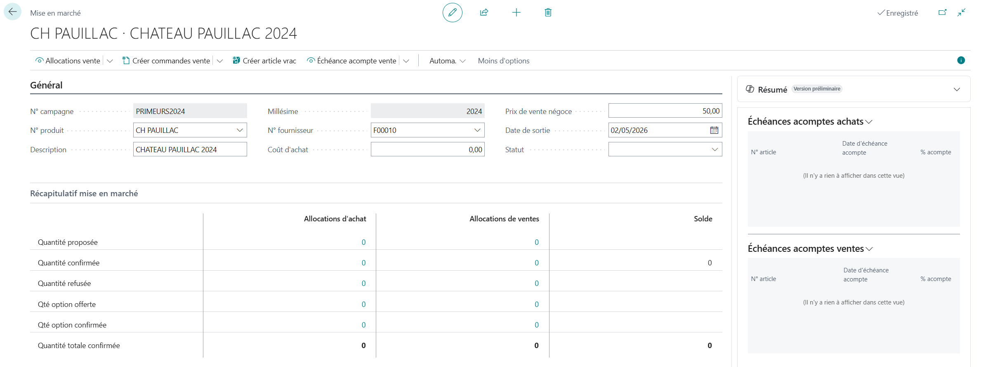Expand the Échéance acompte vente arrow

tap(406, 61)
